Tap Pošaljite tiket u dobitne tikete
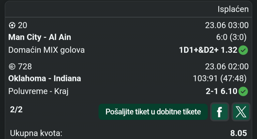Screen dimensions: 257x139 click(153, 112)
